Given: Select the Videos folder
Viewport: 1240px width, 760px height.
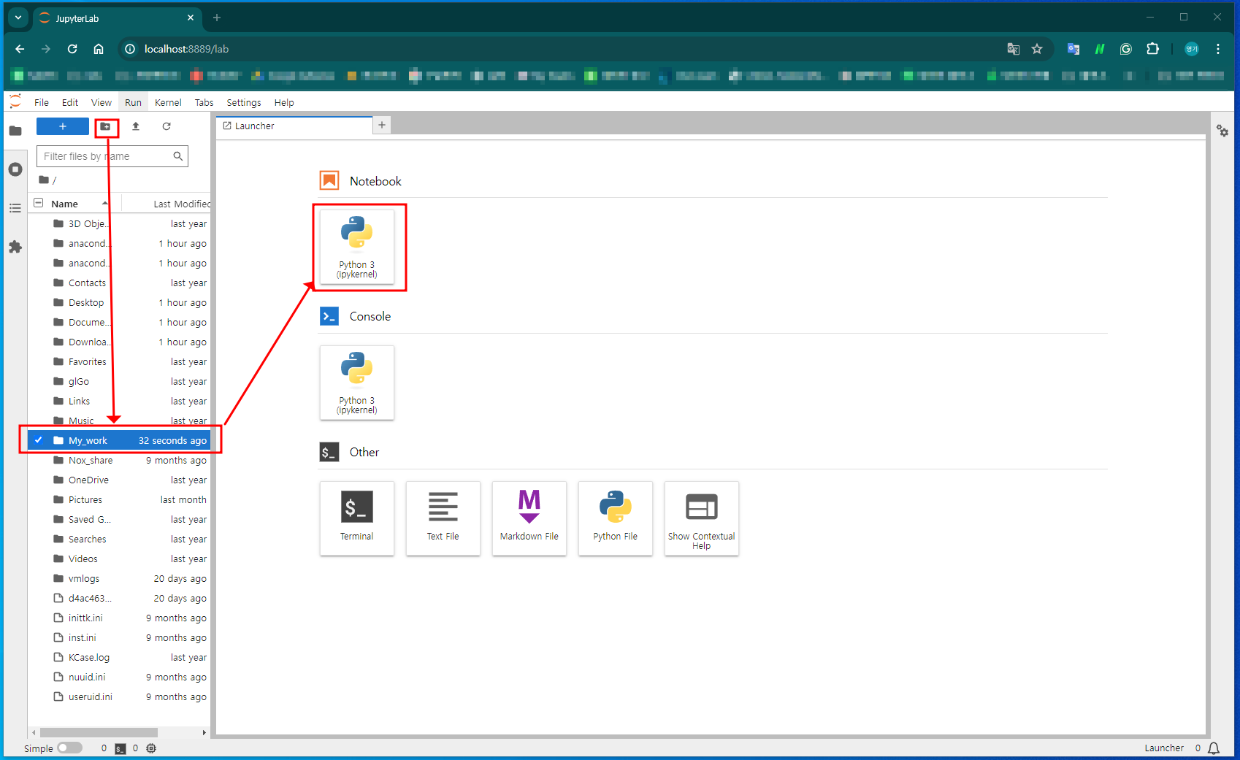Looking at the screenshot, I should click(120, 559).
